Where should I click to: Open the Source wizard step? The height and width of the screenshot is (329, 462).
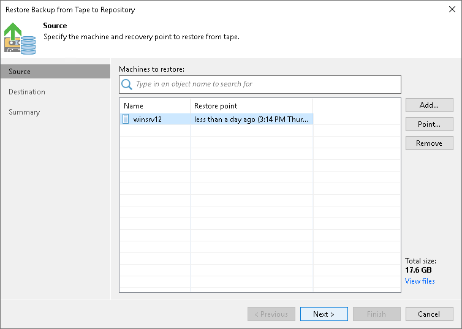tap(55, 72)
